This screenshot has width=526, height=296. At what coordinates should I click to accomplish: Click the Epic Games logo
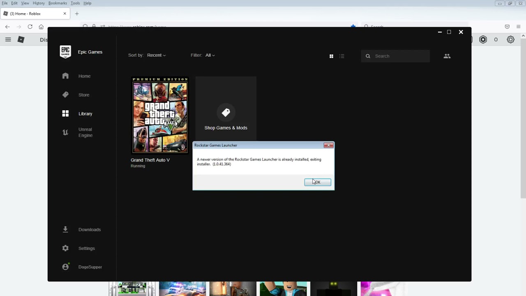point(65,52)
